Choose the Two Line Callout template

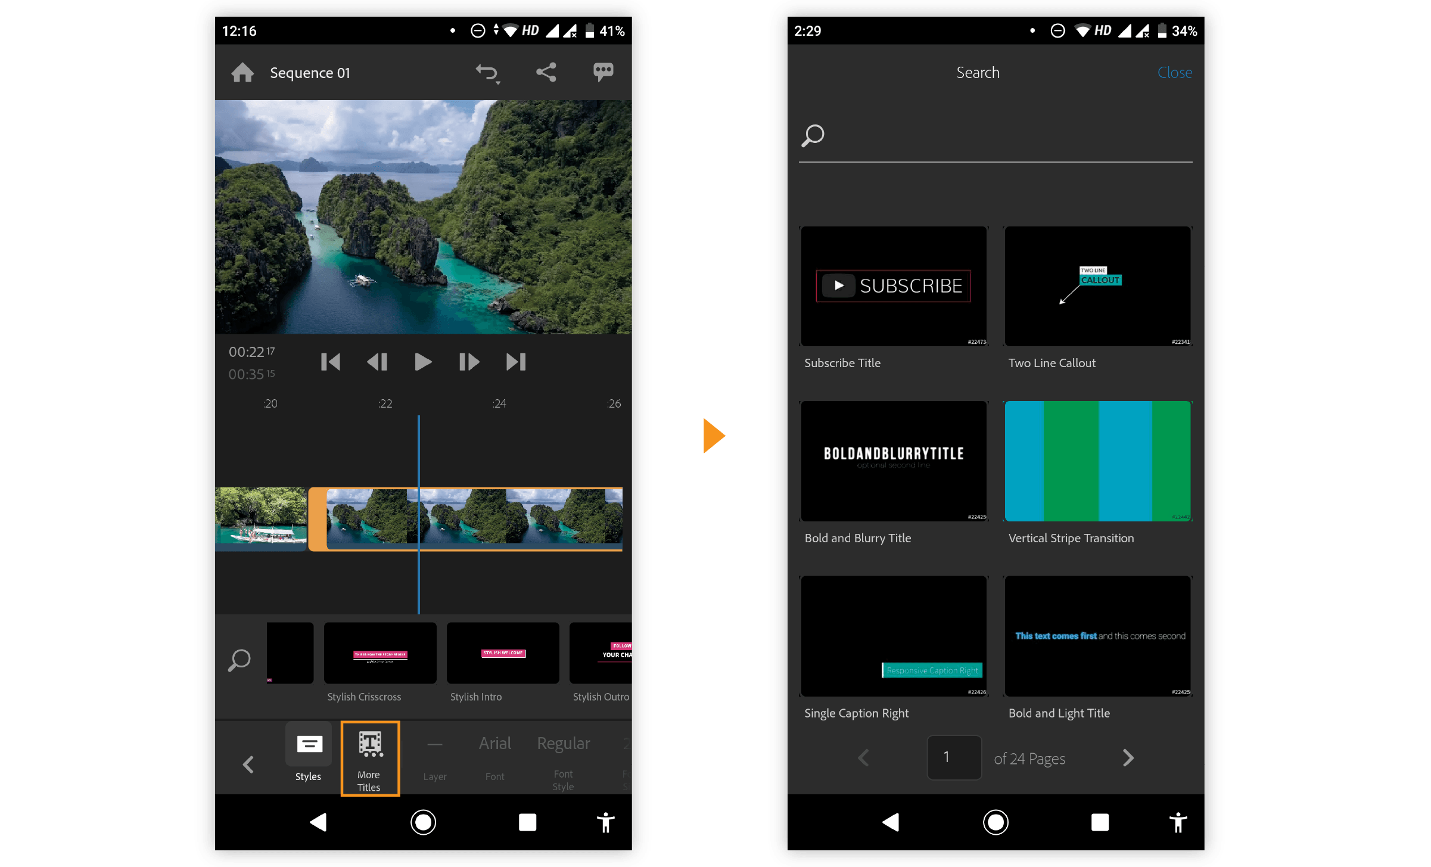pyautogui.click(x=1097, y=286)
